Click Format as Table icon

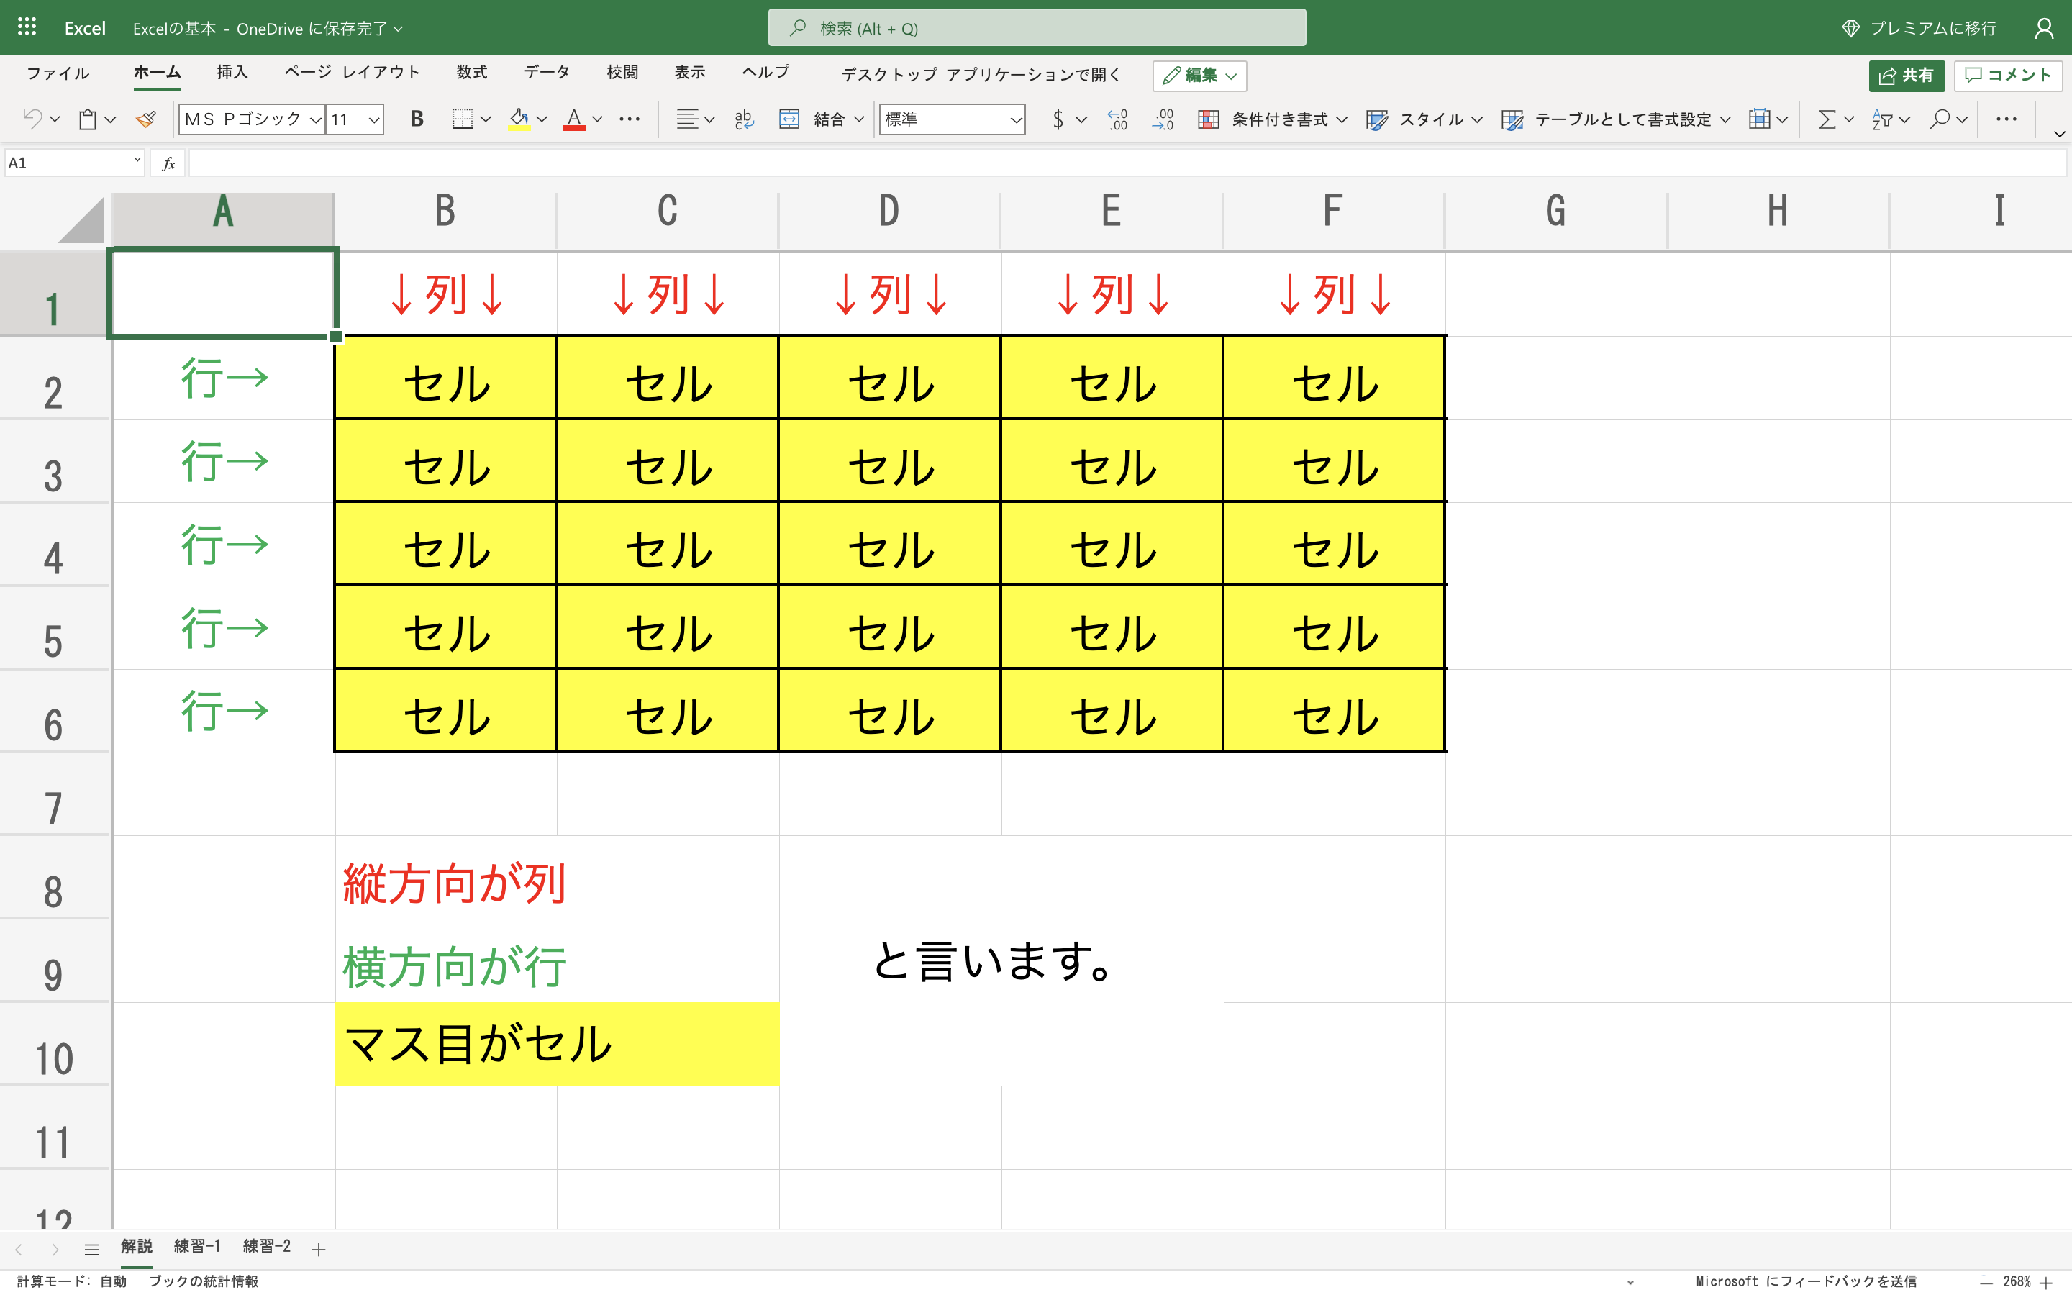click(x=1513, y=119)
